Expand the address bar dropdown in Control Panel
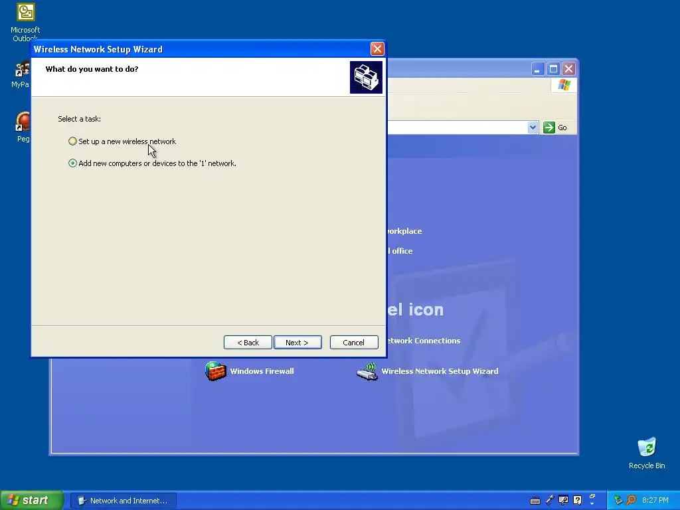This screenshot has height=510, width=680. pos(533,127)
